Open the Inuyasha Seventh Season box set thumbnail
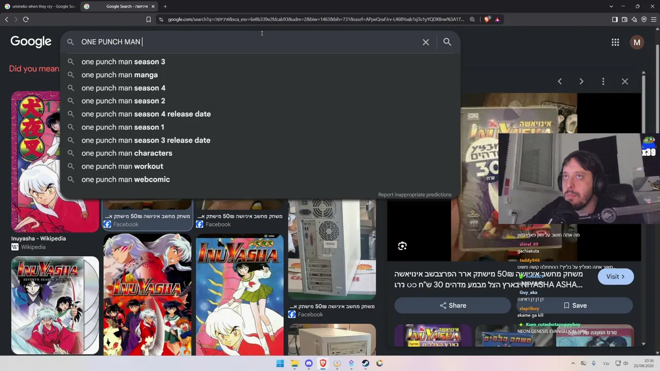 (55, 306)
